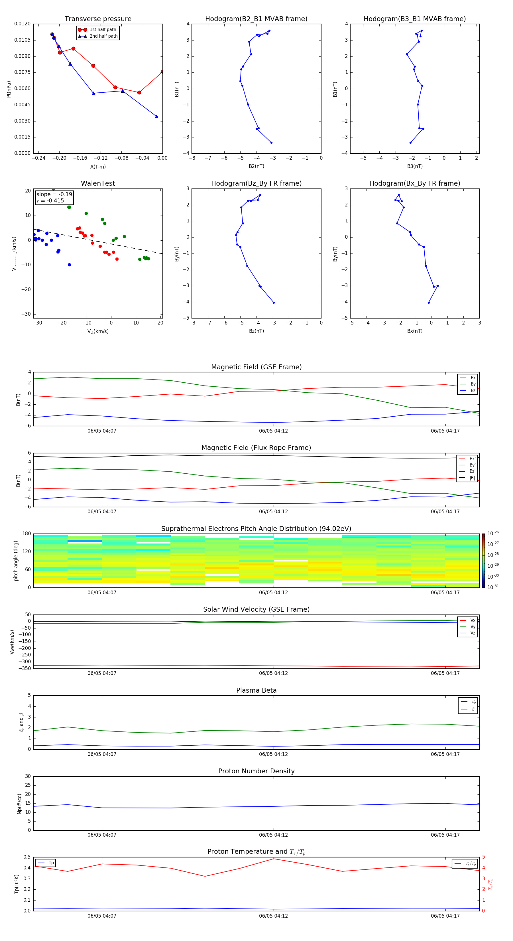Click '06/05 04:17' tick under Plasma Beta plot
The image size is (513, 941).
(x=445, y=754)
